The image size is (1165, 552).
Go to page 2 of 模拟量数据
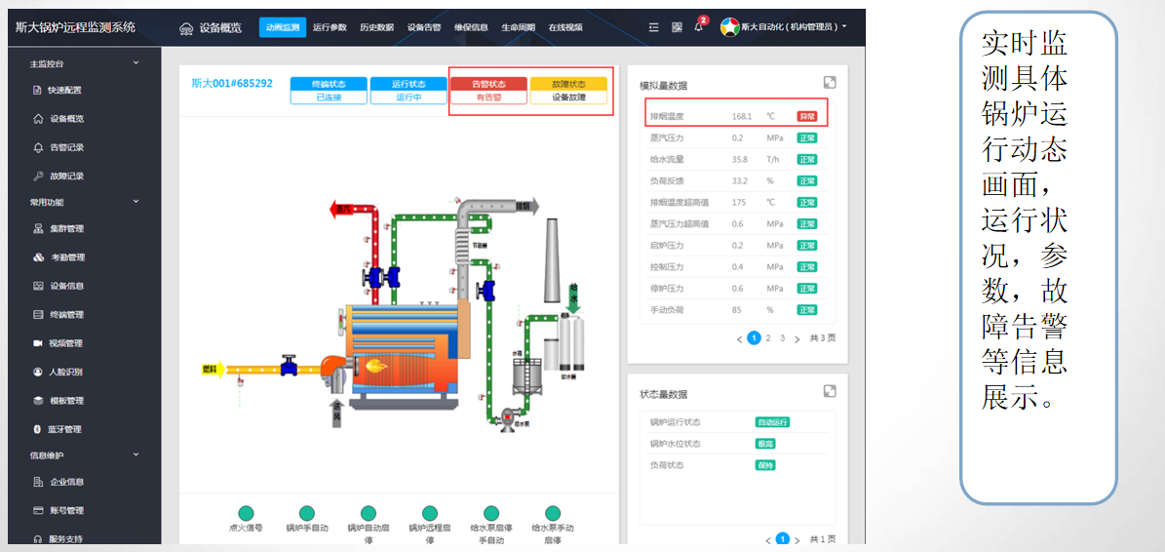768,338
